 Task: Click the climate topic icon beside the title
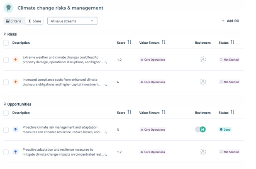click(x=8, y=8)
